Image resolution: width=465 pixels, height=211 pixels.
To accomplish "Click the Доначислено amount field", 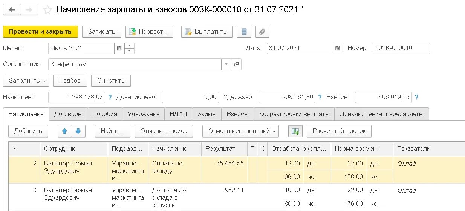I will tap(190, 97).
